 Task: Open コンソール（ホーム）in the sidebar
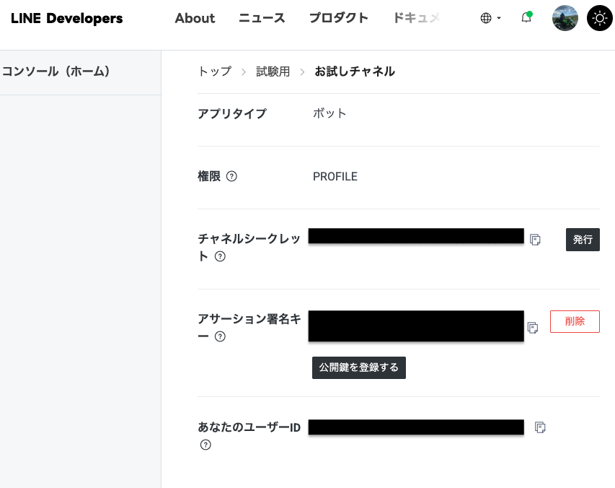[x=56, y=71]
